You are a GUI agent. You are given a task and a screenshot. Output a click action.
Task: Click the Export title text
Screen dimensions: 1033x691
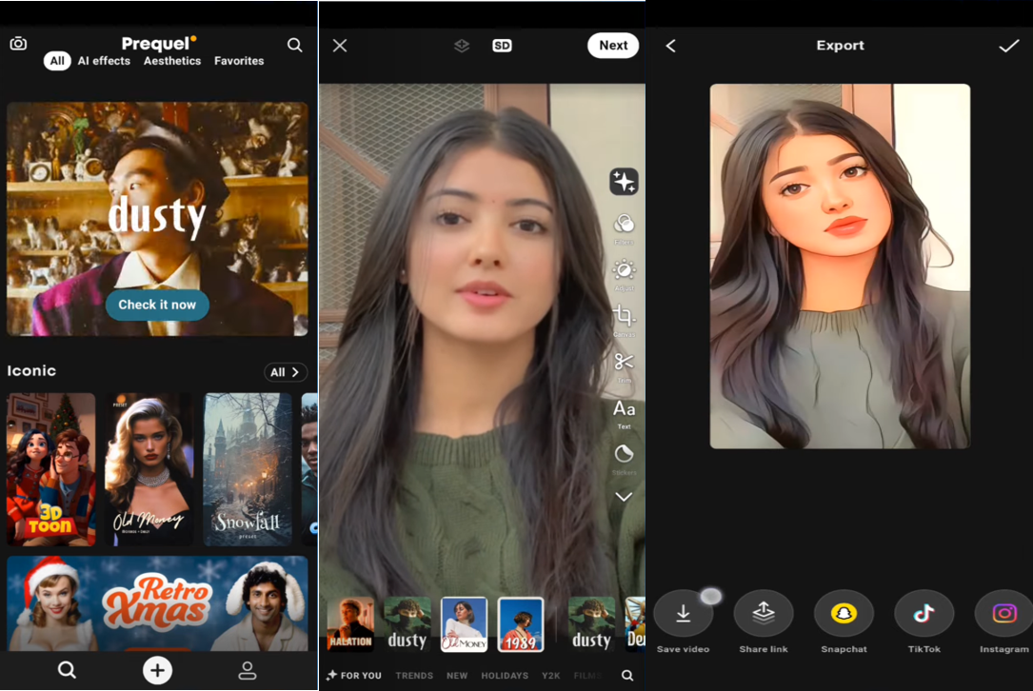point(840,46)
